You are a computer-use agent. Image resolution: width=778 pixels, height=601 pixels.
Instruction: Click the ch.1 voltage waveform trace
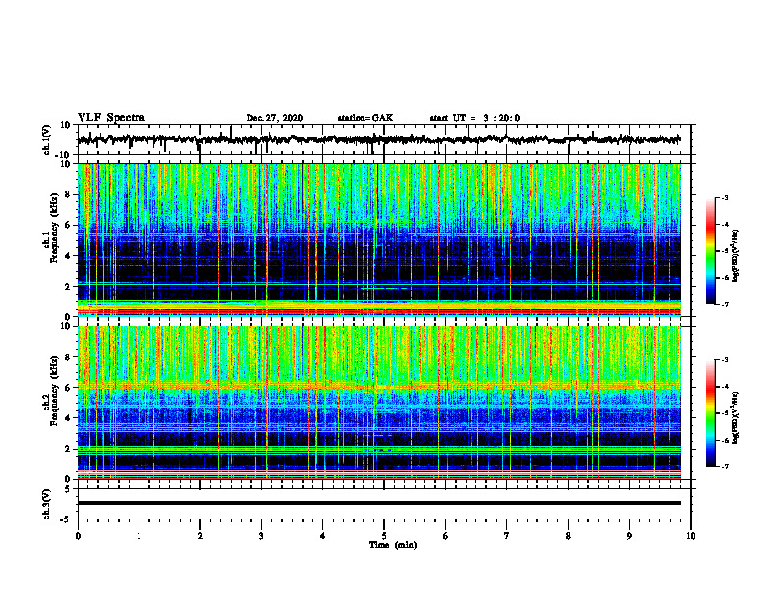coord(378,139)
